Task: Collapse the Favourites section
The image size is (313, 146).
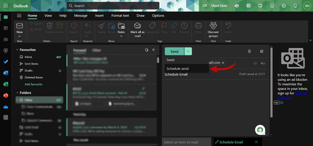Action: tap(17, 50)
